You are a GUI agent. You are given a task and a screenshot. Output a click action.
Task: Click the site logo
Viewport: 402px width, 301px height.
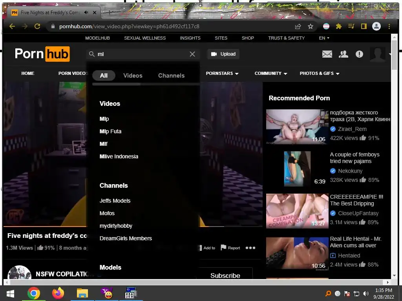click(42, 54)
